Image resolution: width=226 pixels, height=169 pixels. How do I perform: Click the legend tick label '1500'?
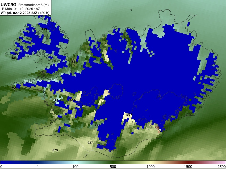pyautogui.click(x=188, y=167)
